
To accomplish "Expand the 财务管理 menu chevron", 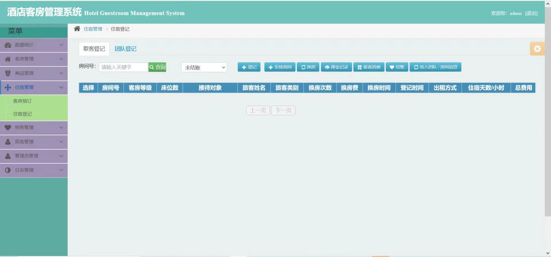I will tap(61, 127).
